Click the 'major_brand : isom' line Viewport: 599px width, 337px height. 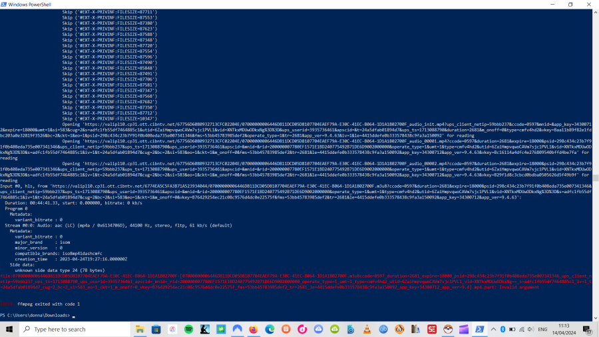(43, 242)
